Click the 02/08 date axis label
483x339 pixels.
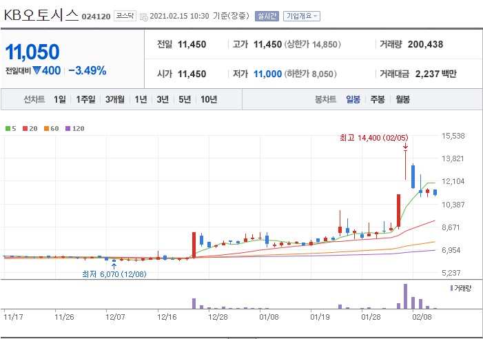422,317
